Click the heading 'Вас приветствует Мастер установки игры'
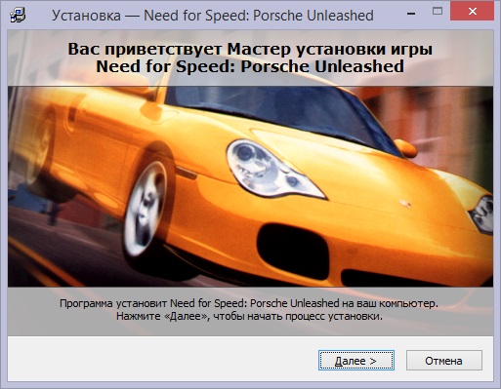The width and height of the screenshot is (501, 389). click(250, 49)
